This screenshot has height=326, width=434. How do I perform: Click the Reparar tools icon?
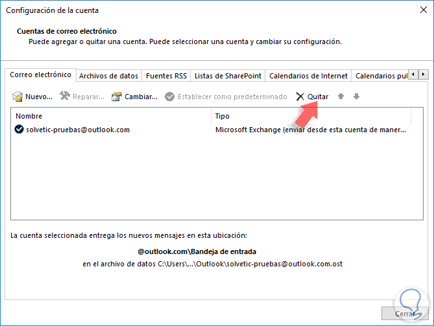tap(65, 96)
